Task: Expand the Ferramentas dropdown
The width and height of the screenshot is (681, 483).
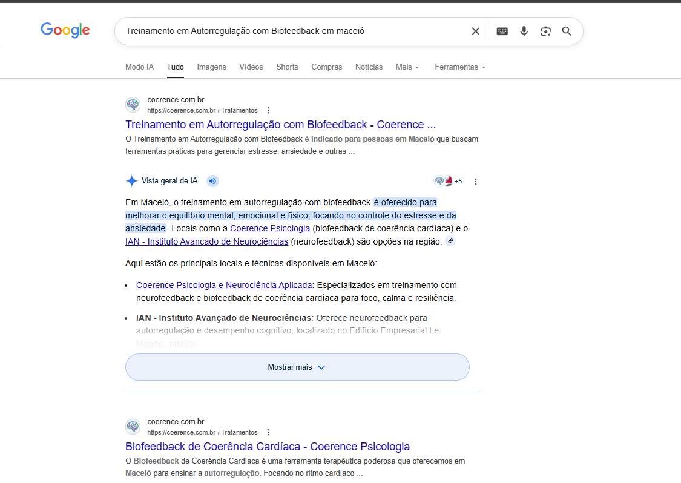Action: pyautogui.click(x=460, y=67)
